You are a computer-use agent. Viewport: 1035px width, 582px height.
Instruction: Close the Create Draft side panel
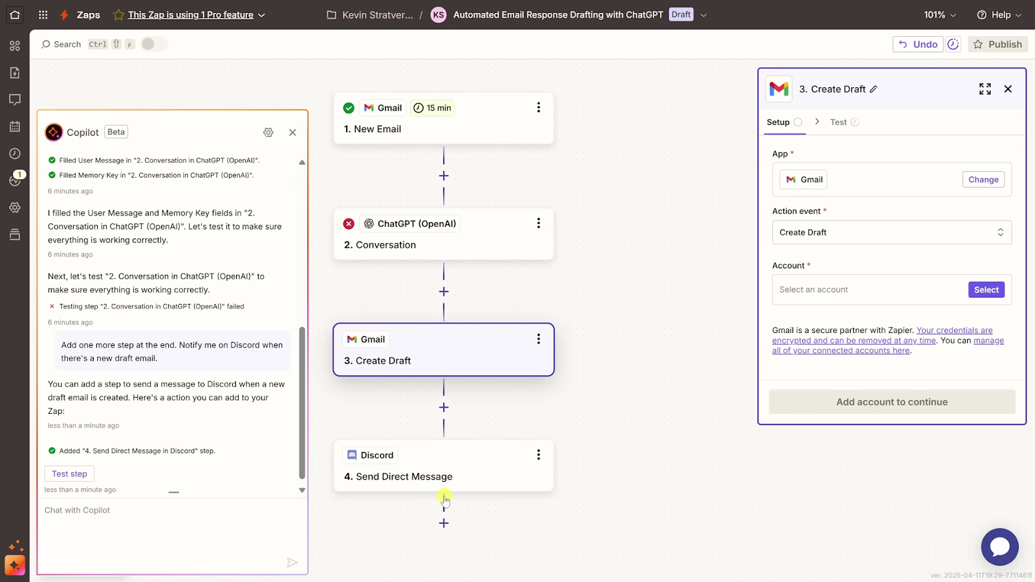click(x=1008, y=89)
